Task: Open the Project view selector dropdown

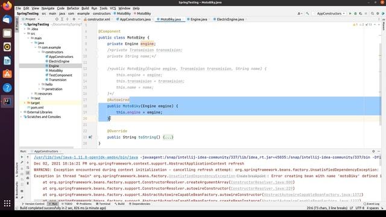Action: [31, 19]
